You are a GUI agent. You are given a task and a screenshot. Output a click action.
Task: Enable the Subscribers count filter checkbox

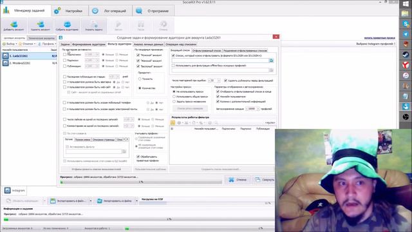pos(64,54)
